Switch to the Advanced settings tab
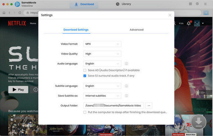The width and height of the screenshot is (213, 136). [x=136, y=30]
